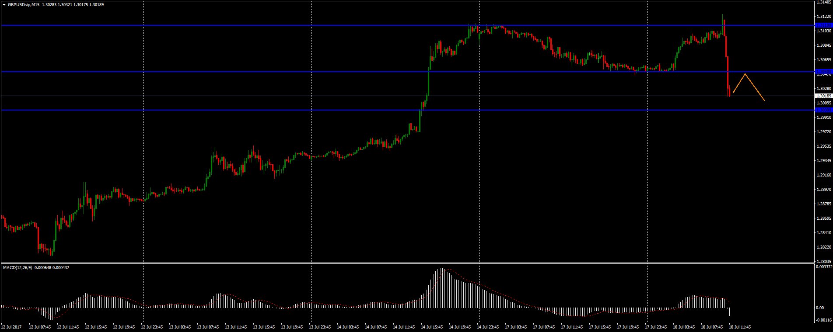Select the lowest blue horizontal line at 1.30000
833x332 pixels.
click(407, 110)
